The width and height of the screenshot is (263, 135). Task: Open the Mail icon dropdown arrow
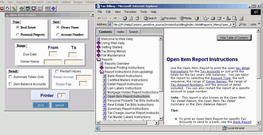[208, 18]
